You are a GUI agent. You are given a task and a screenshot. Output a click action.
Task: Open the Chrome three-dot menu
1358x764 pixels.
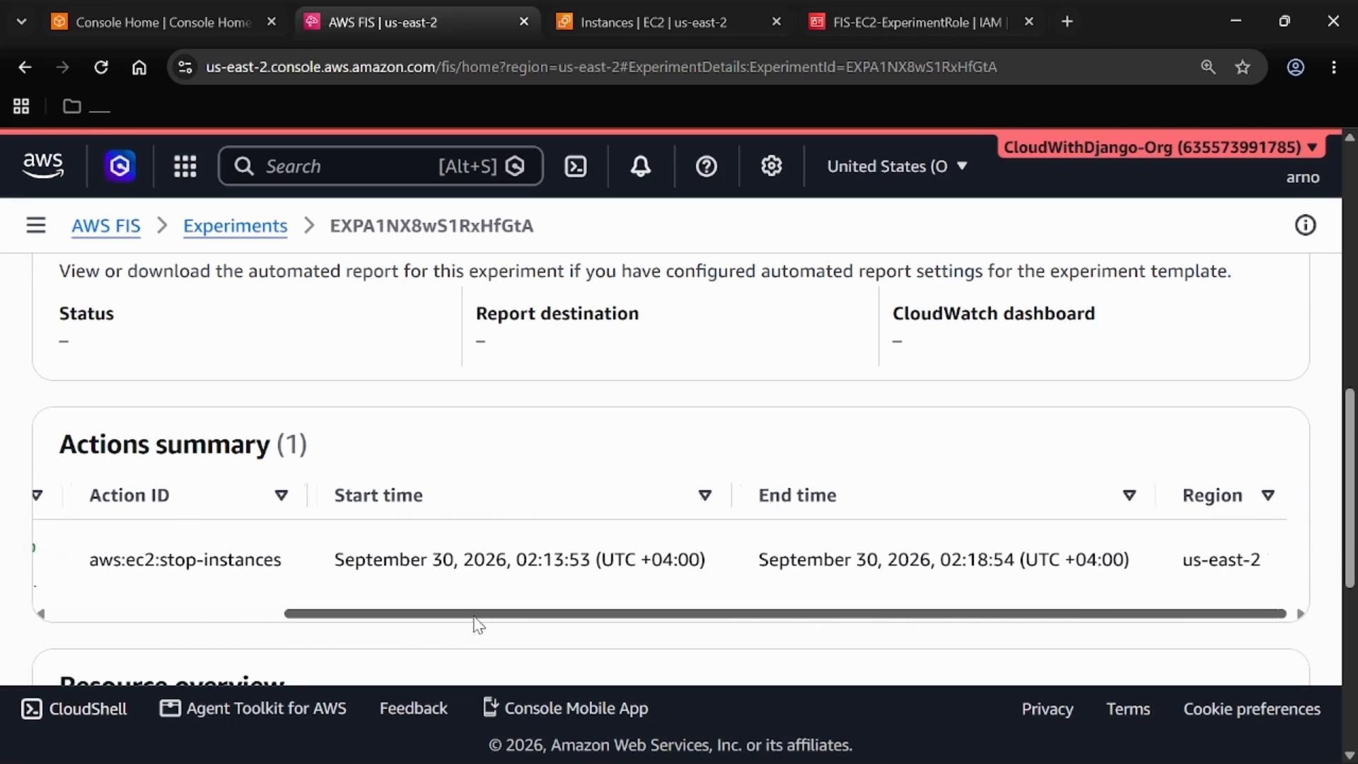point(1334,67)
